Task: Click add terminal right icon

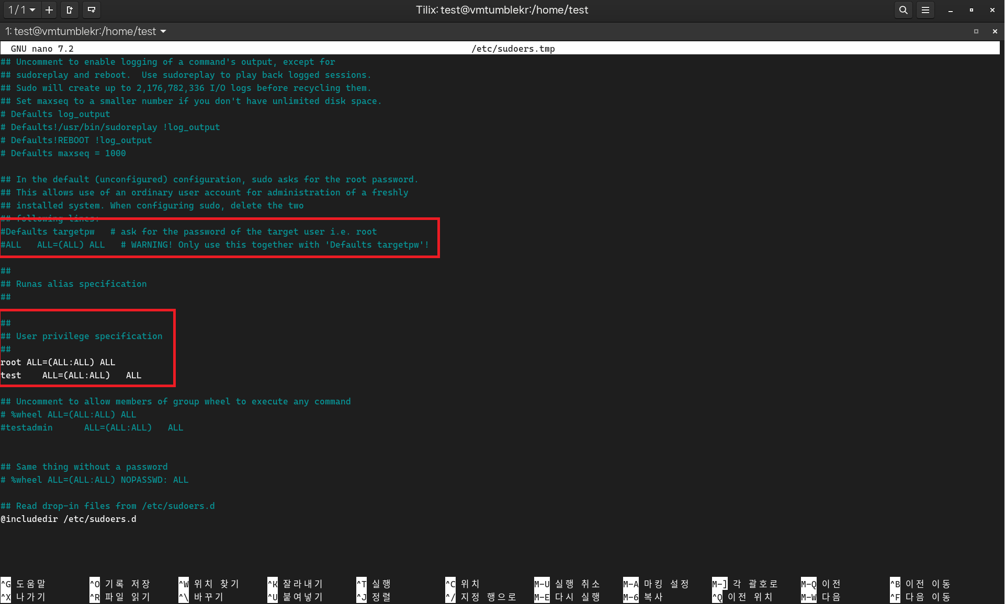Action: 70,10
